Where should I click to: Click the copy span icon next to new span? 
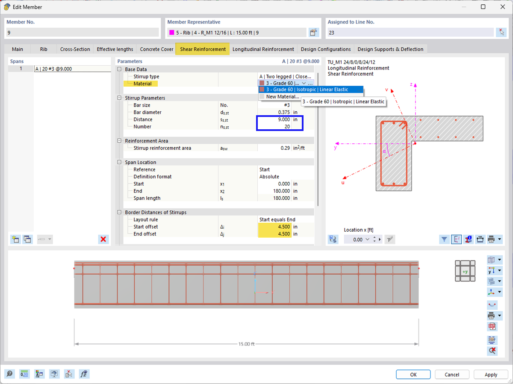pyautogui.click(x=27, y=239)
